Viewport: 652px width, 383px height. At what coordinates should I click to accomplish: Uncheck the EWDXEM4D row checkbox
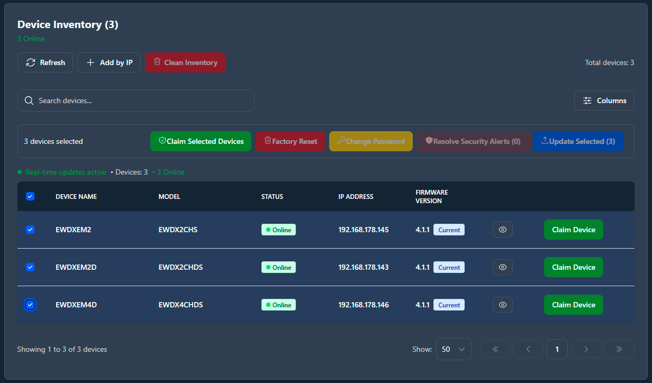(x=30, y=305)
